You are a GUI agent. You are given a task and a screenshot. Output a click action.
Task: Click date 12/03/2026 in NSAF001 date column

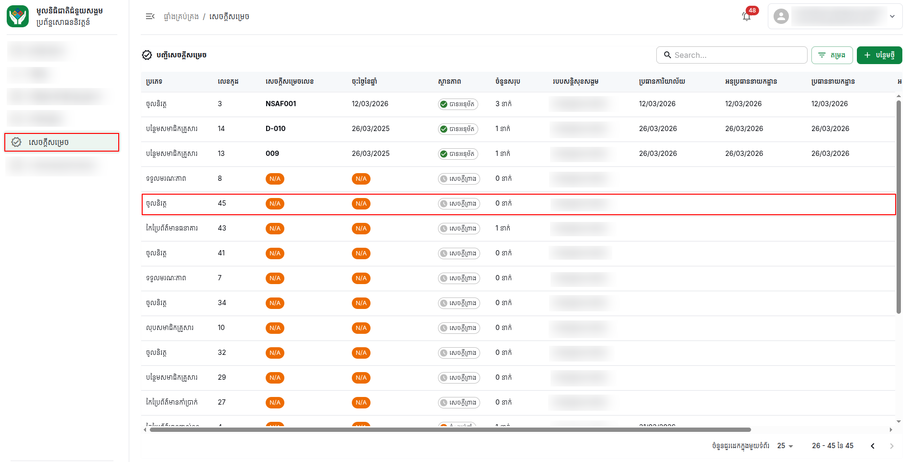point(370,104)
